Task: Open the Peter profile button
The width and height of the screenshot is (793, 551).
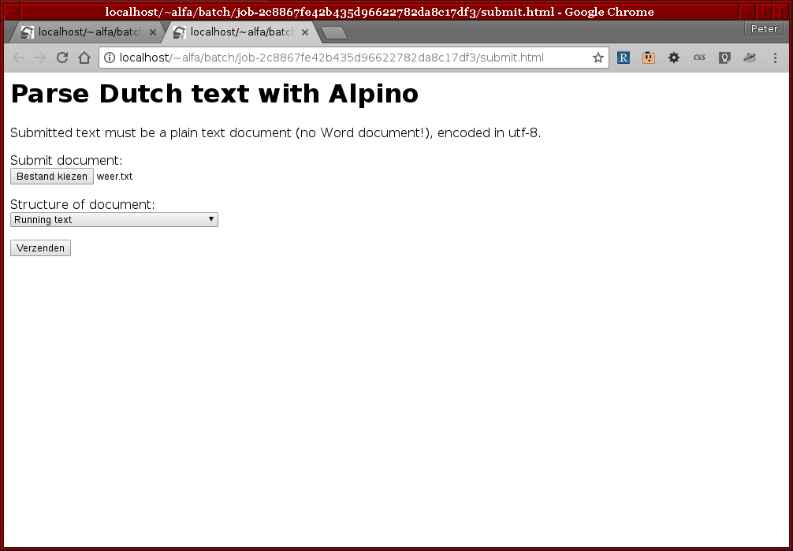Action: tap(764, 29)
